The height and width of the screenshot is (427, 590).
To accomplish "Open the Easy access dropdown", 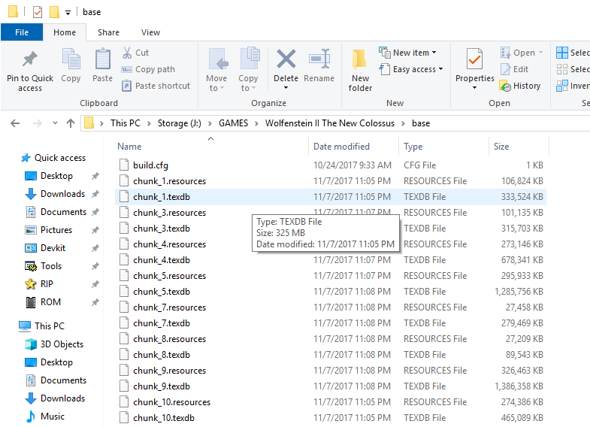I will tap(440, 69).
